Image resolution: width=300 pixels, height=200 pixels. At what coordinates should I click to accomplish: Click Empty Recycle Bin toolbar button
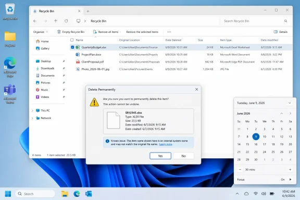pos(71,32)
